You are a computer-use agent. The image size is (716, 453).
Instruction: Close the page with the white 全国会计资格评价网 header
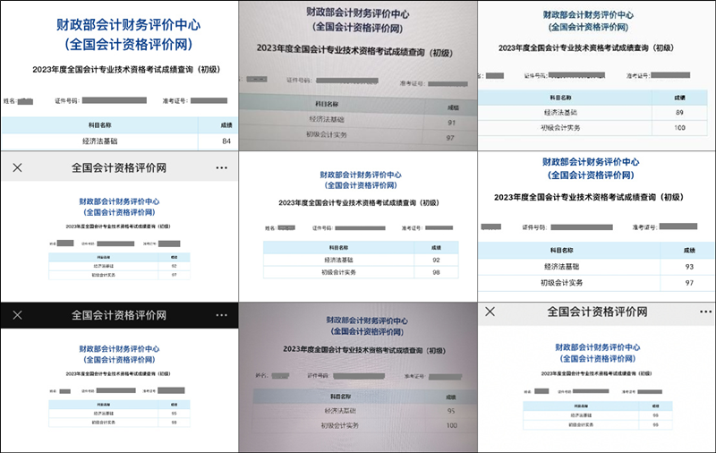tap(490, 312)
